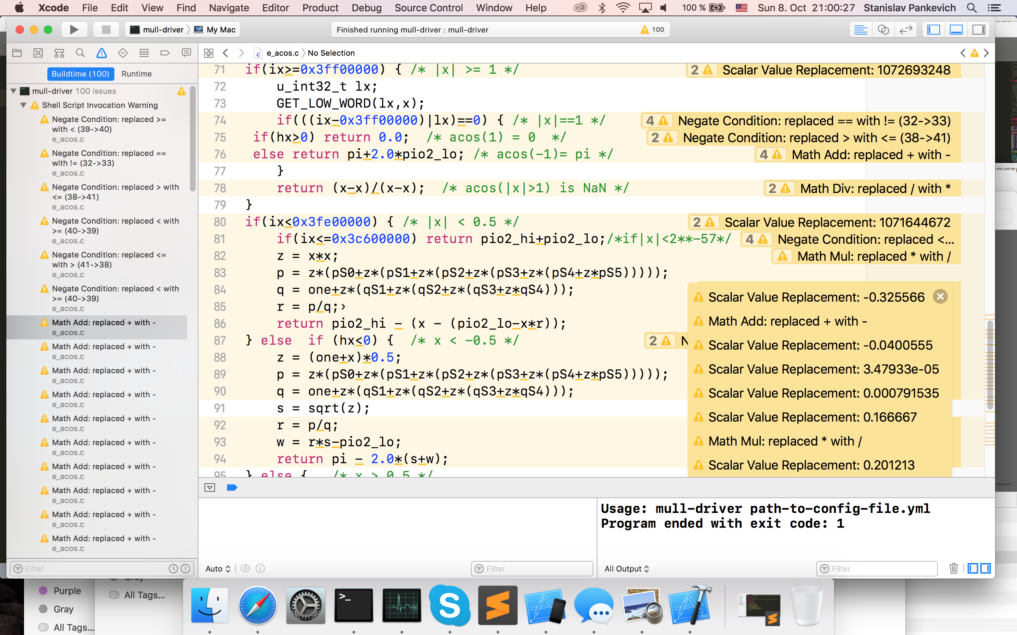The image size is (1017, 635).
Task: Click the next file navigation arrow
Action: 242,53
